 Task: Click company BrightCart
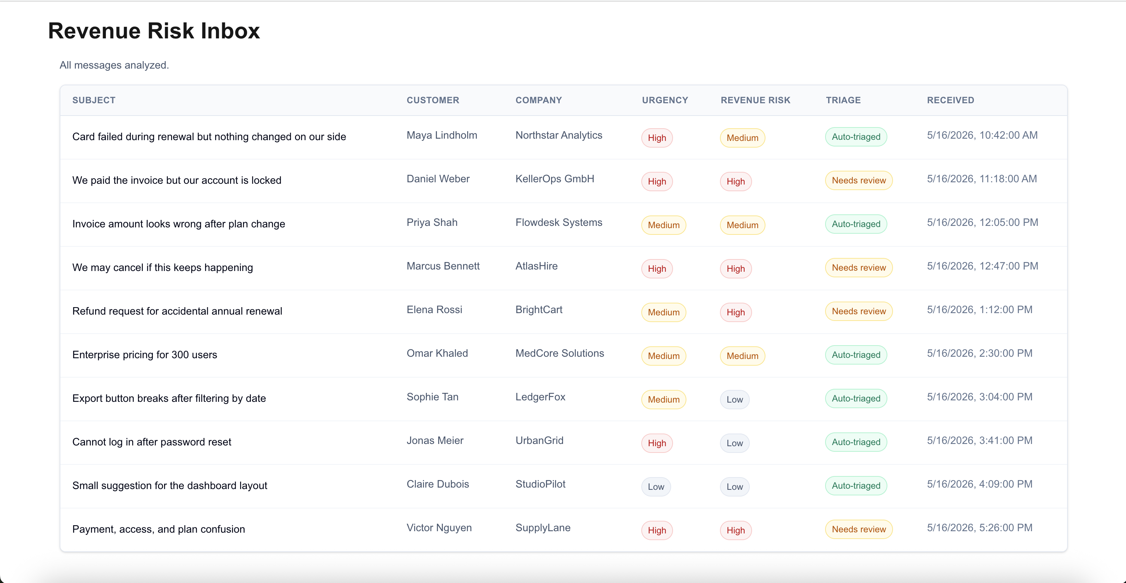click(x=538, y=310)
